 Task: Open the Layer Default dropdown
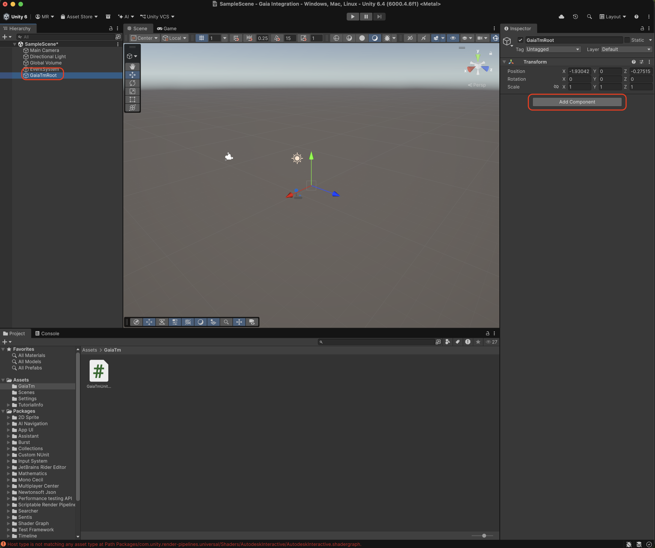pos(626,49)
